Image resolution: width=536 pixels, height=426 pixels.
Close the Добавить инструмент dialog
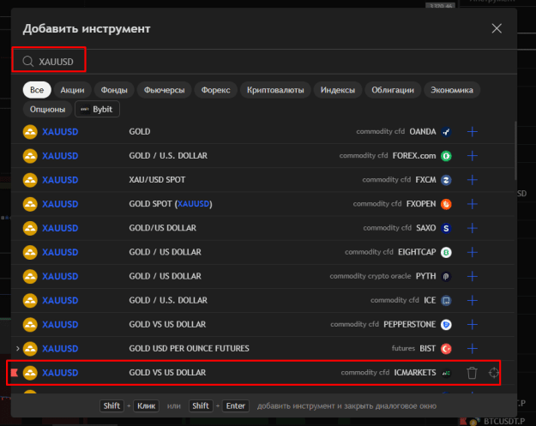coord(497,28)
